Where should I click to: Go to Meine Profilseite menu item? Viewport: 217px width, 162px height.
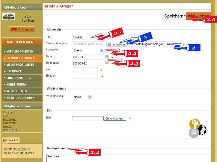coord(20,65)
